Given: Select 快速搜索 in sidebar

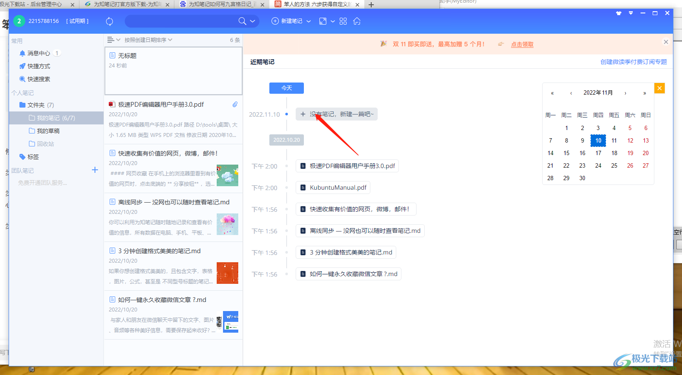Looking at the screenshot, I should click(35, 79).
